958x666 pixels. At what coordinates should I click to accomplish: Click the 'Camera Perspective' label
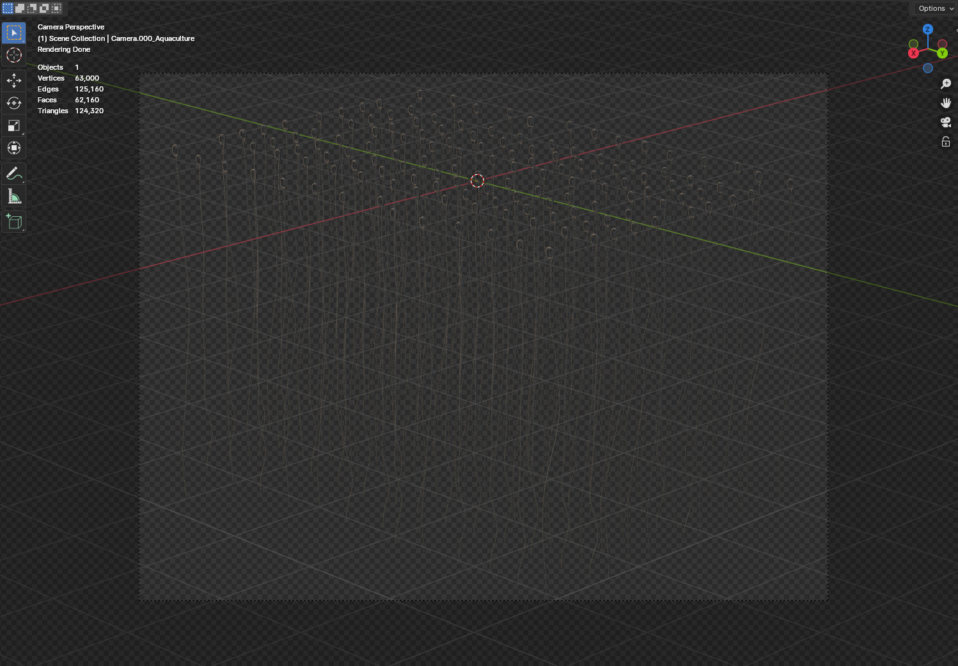[71, 27]
